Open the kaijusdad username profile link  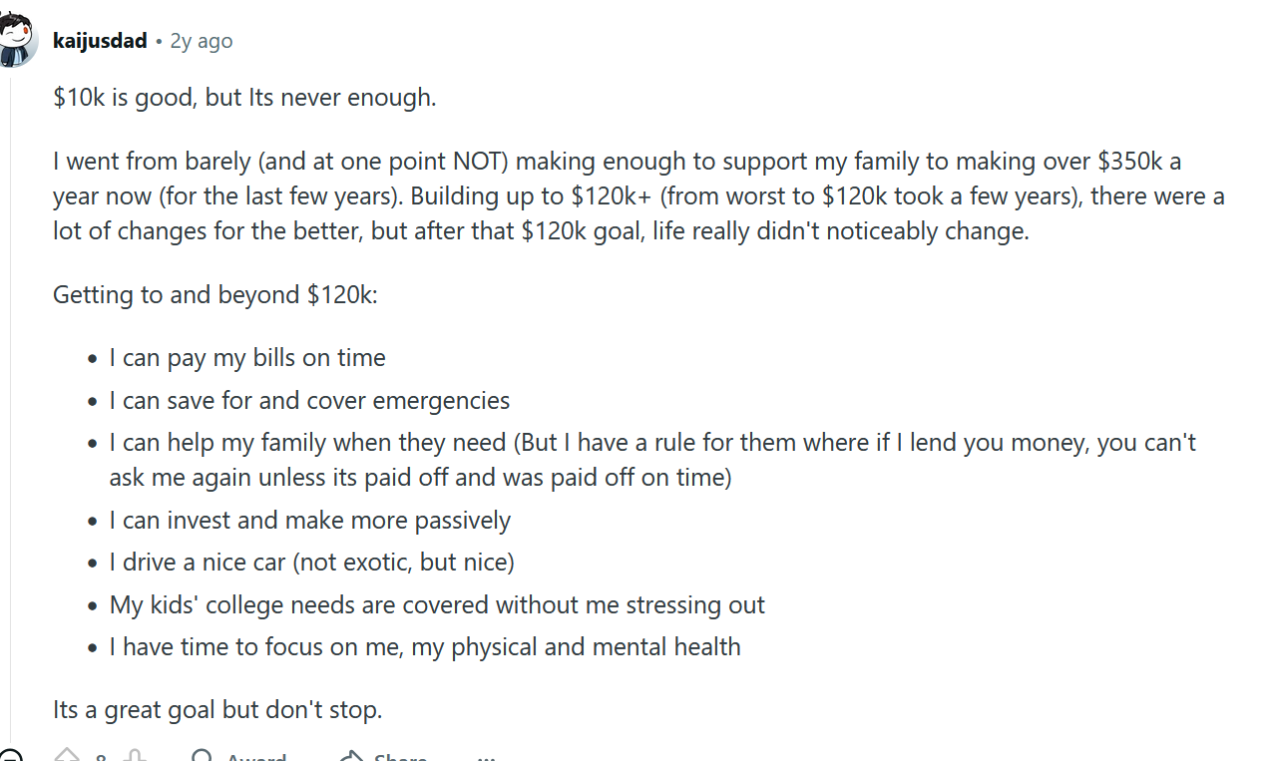tap(100, 41)
